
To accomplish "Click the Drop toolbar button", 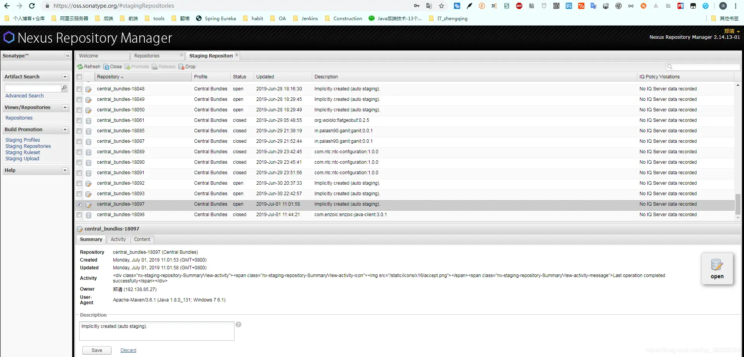I will (187, 67).
